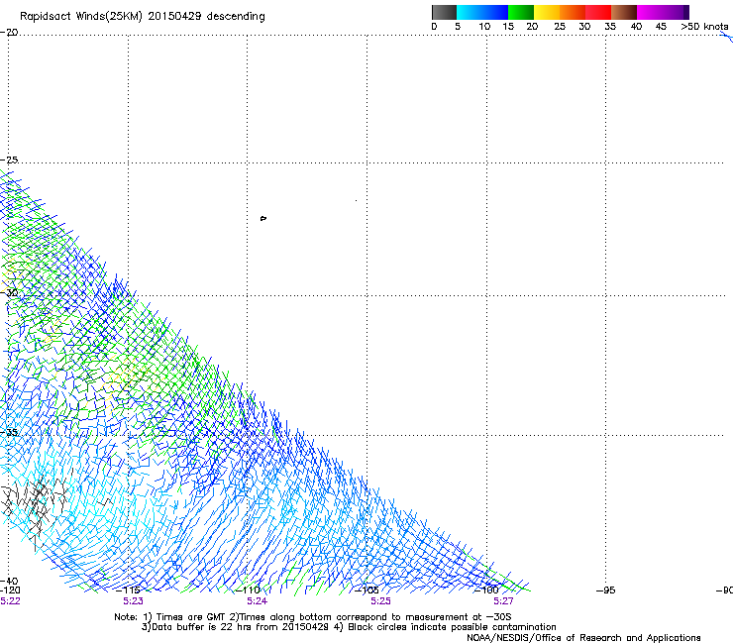Click the purple time label '5:25'
Image resolution: width=733 pixels, height=644 pixels.
coord(380,601)
